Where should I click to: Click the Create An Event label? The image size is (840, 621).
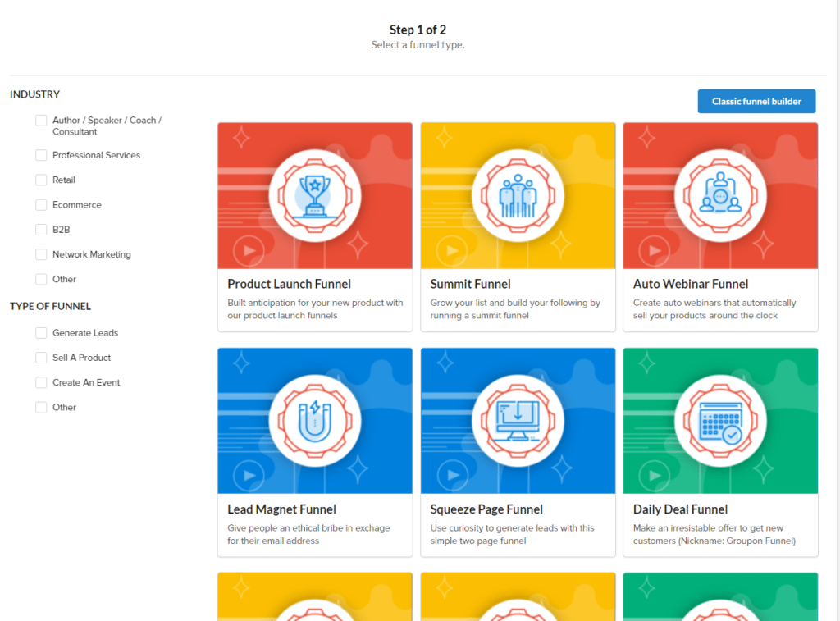tap(86, 382)
